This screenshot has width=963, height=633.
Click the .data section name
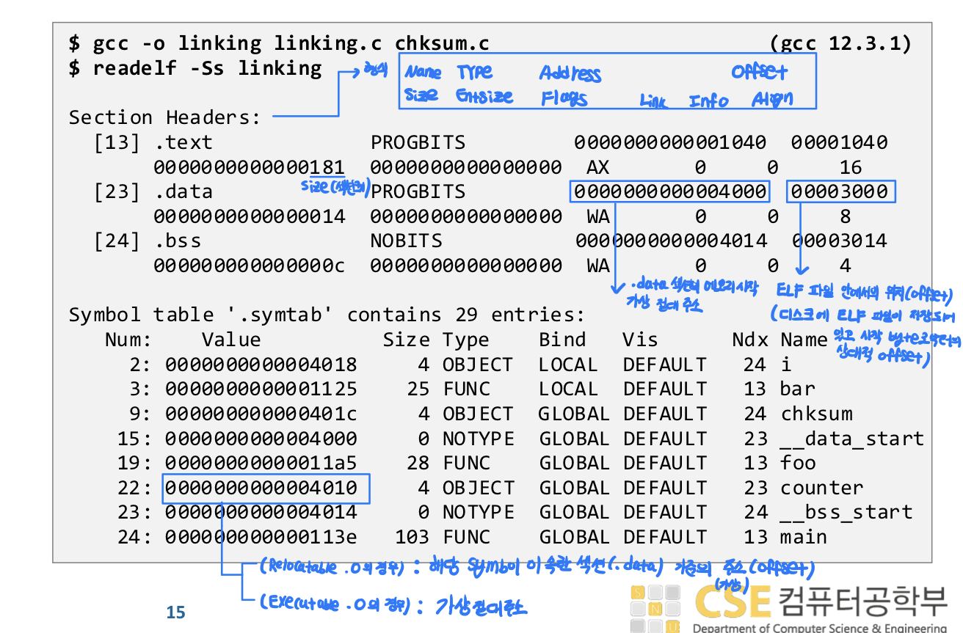183,192
